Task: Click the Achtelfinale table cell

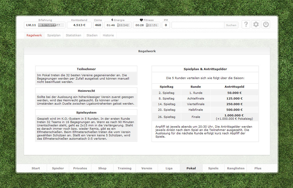Action: [x=196, y=99]
